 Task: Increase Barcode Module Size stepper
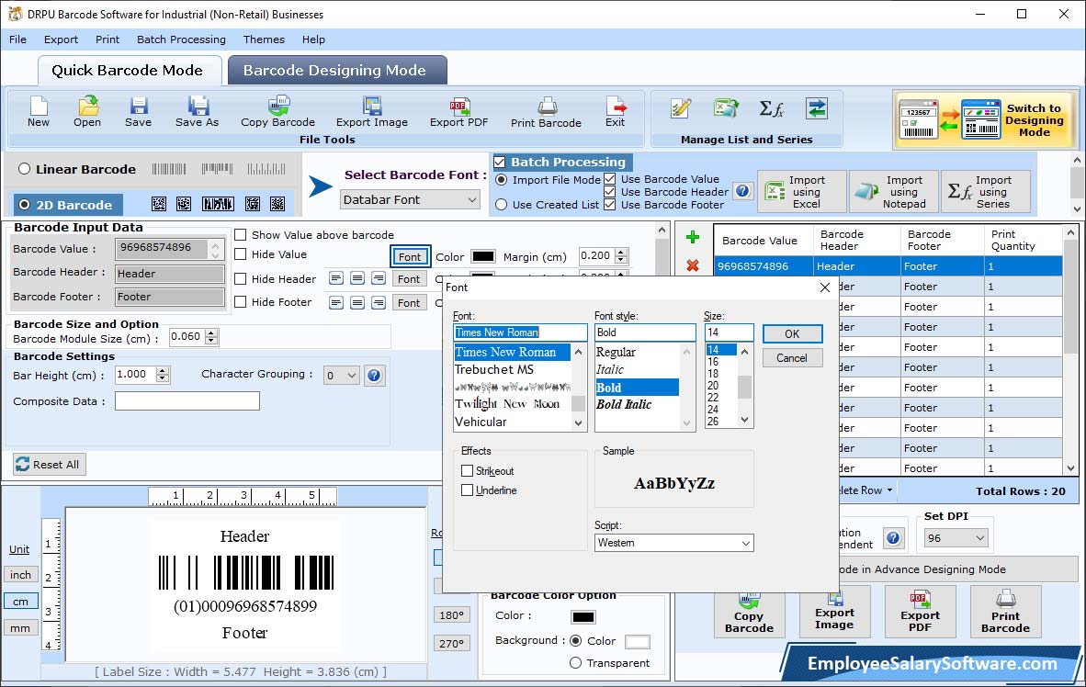[x=212, y=333]
